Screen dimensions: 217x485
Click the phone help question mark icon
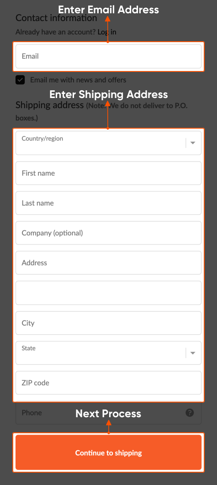point(190,413)
